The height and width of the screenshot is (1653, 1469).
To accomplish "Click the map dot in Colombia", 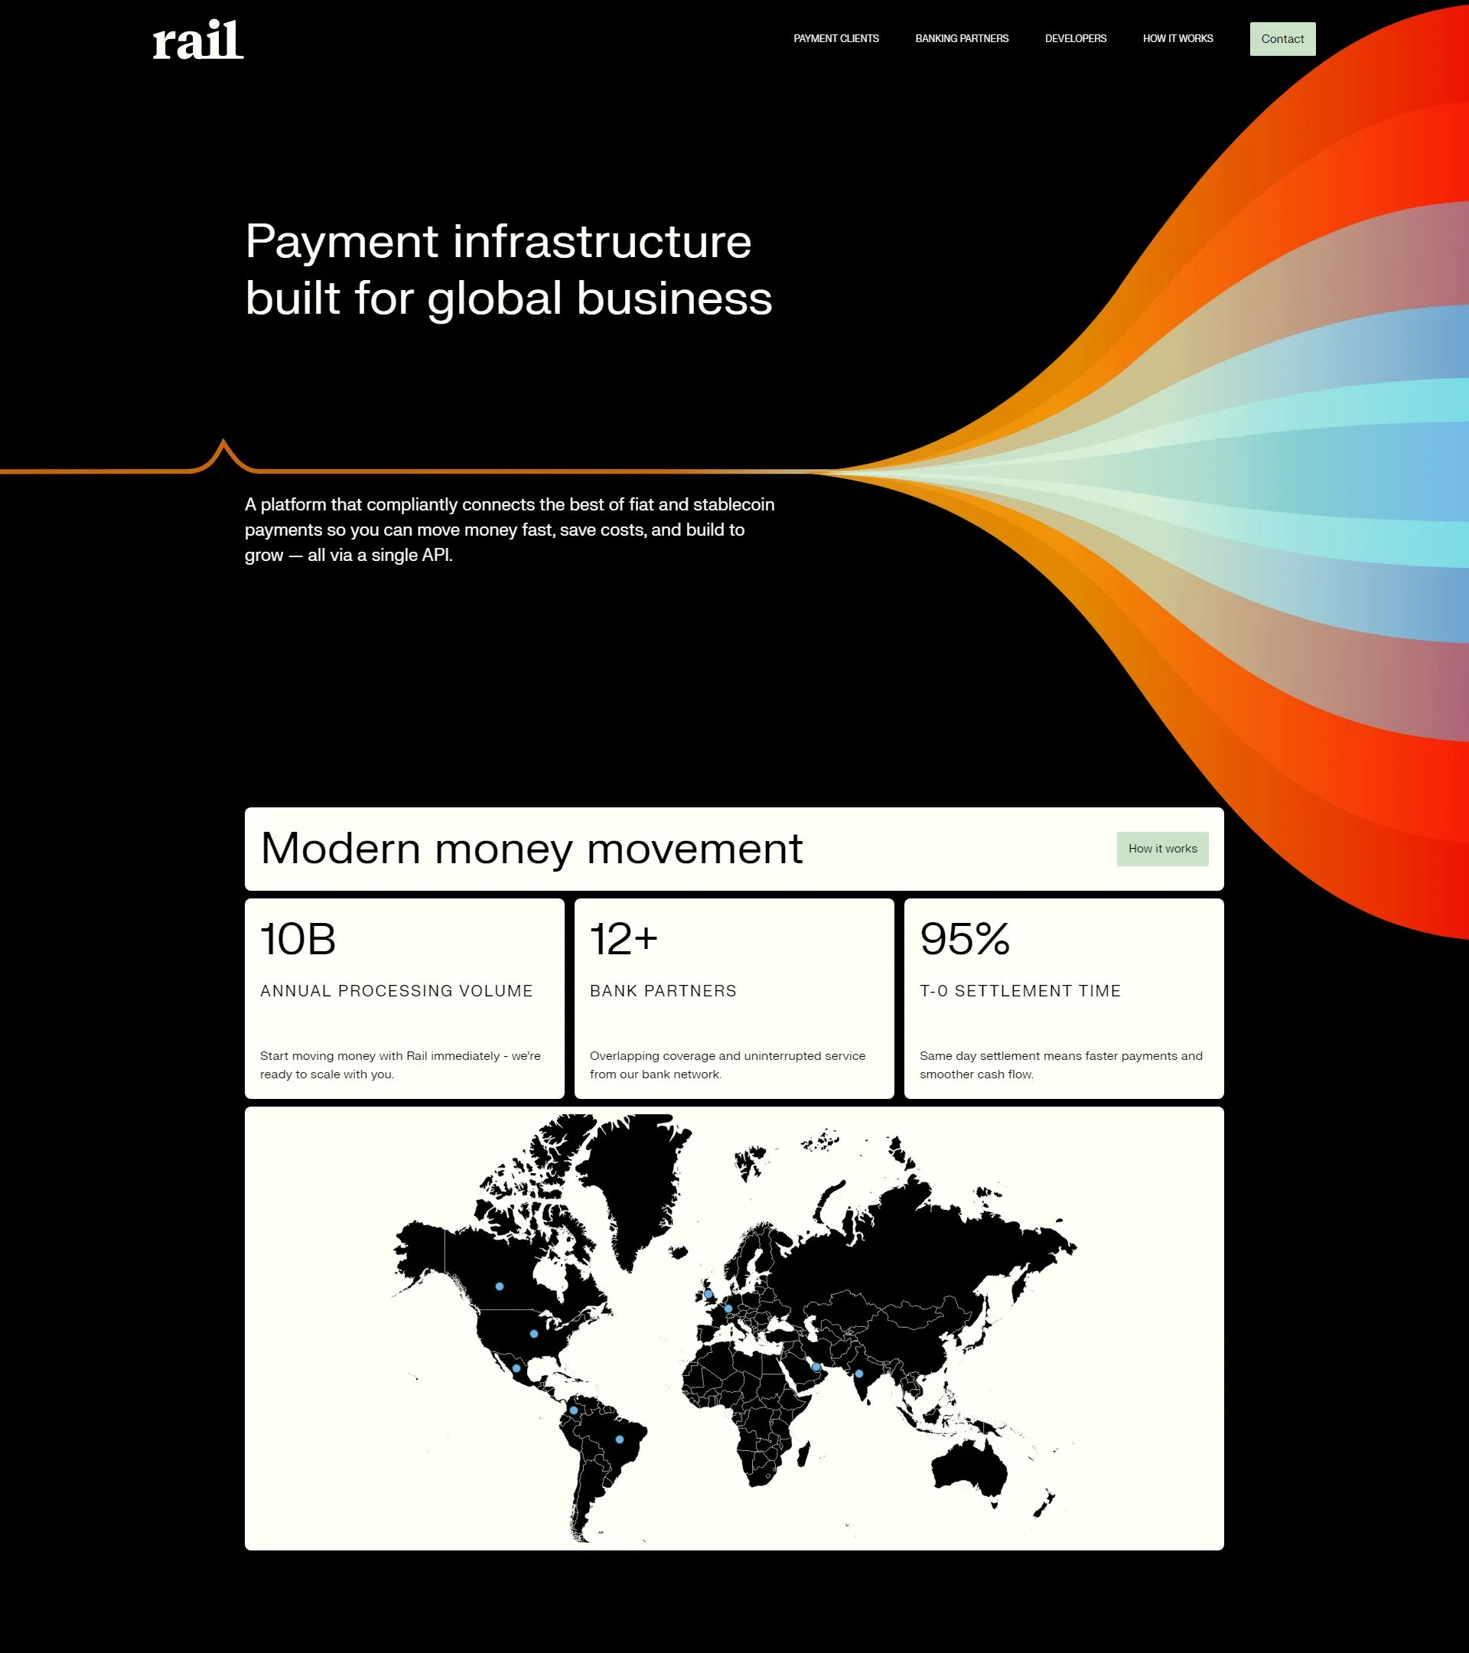I will (x=574, y=1410).
